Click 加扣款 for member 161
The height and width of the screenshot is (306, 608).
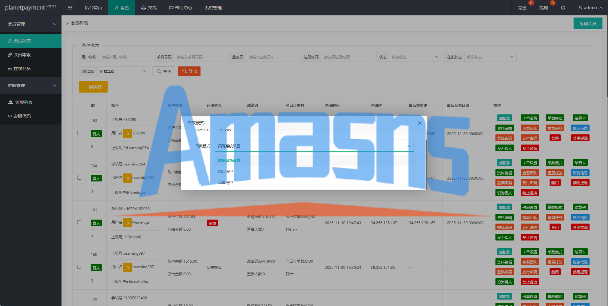pyautogui.click(x=505, y=208)
